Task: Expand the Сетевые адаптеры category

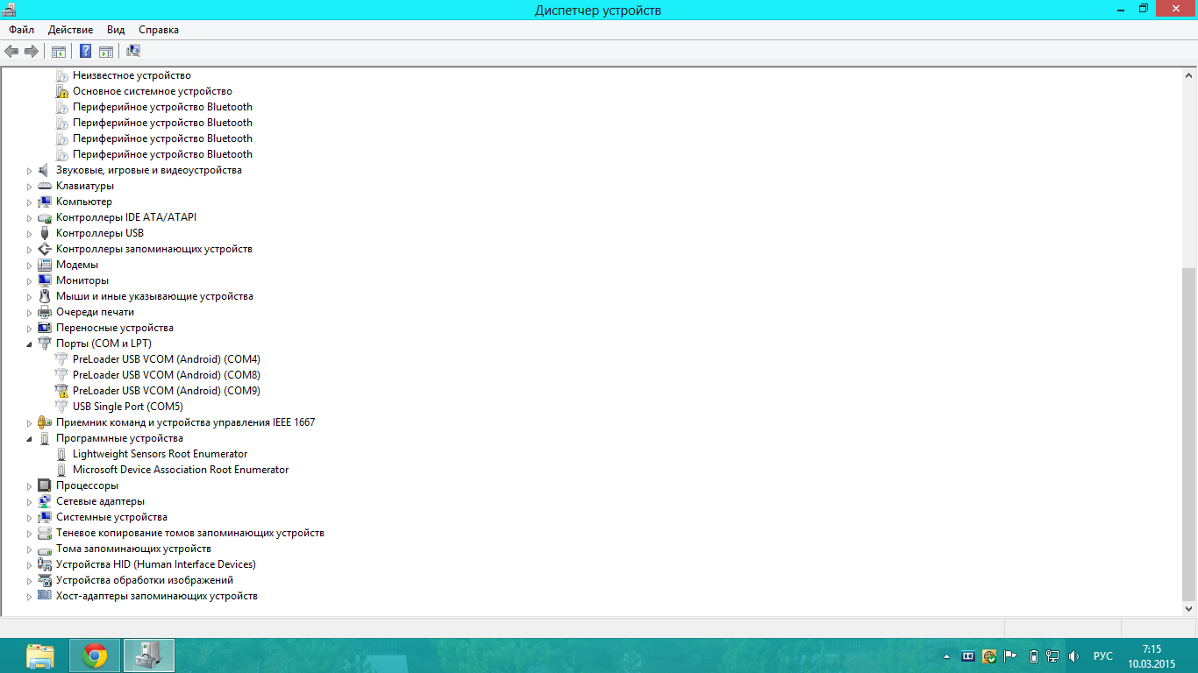Action: (29, 502)
